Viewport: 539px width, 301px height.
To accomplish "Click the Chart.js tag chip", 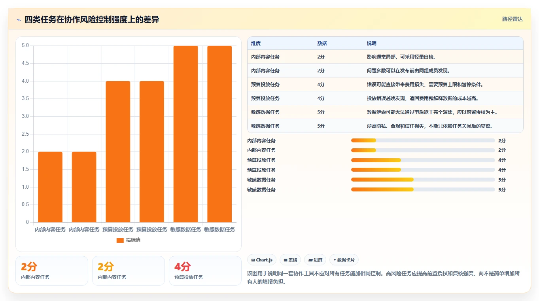I will point(262,260).
